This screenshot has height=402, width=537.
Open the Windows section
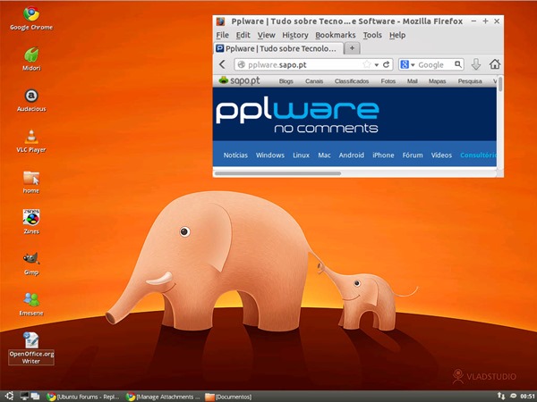click(x=270, y=155)
